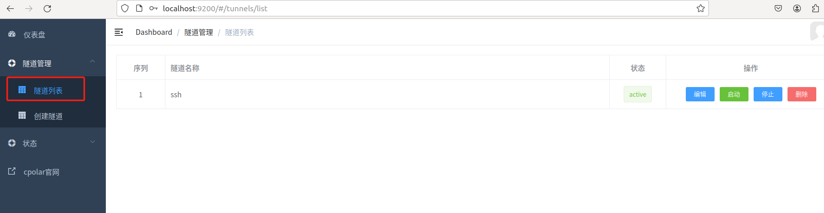Stop the ssh tunnel with 停止
This screenshot has height=213, width=824.
coord(767,94)
